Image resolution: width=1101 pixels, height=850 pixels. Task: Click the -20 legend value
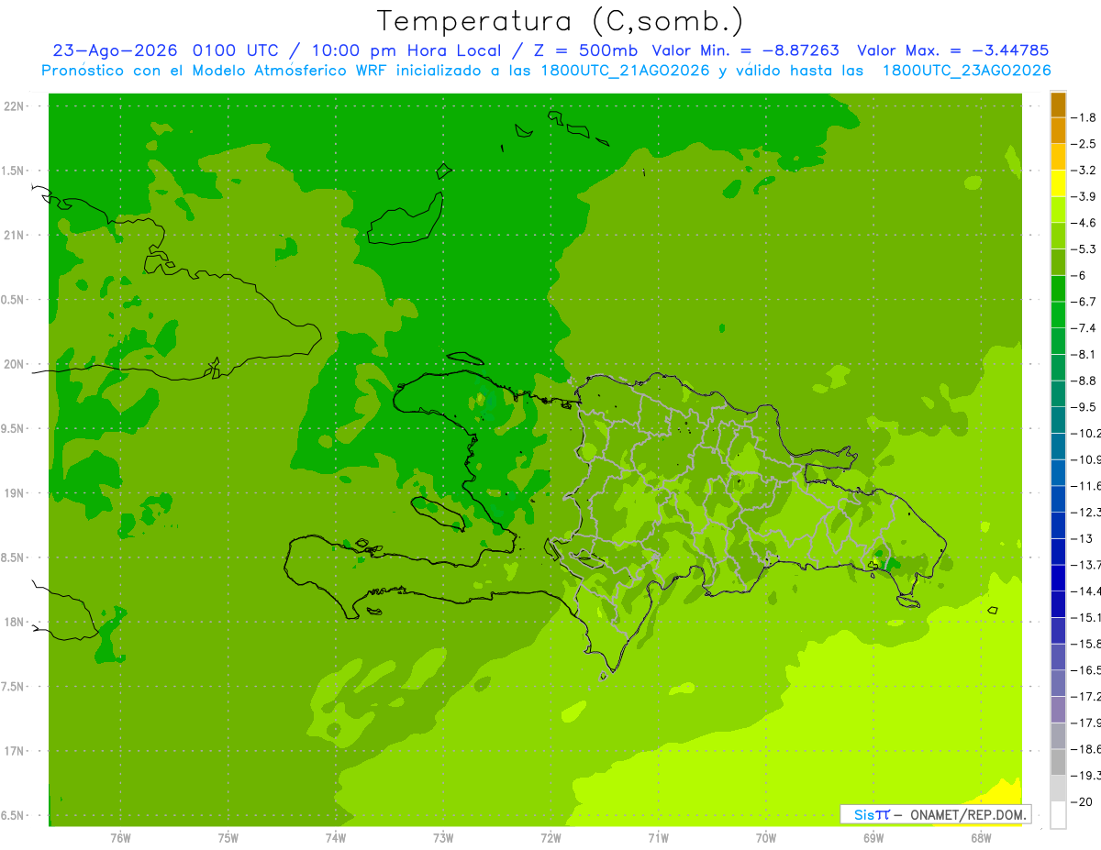(1082, 801)
